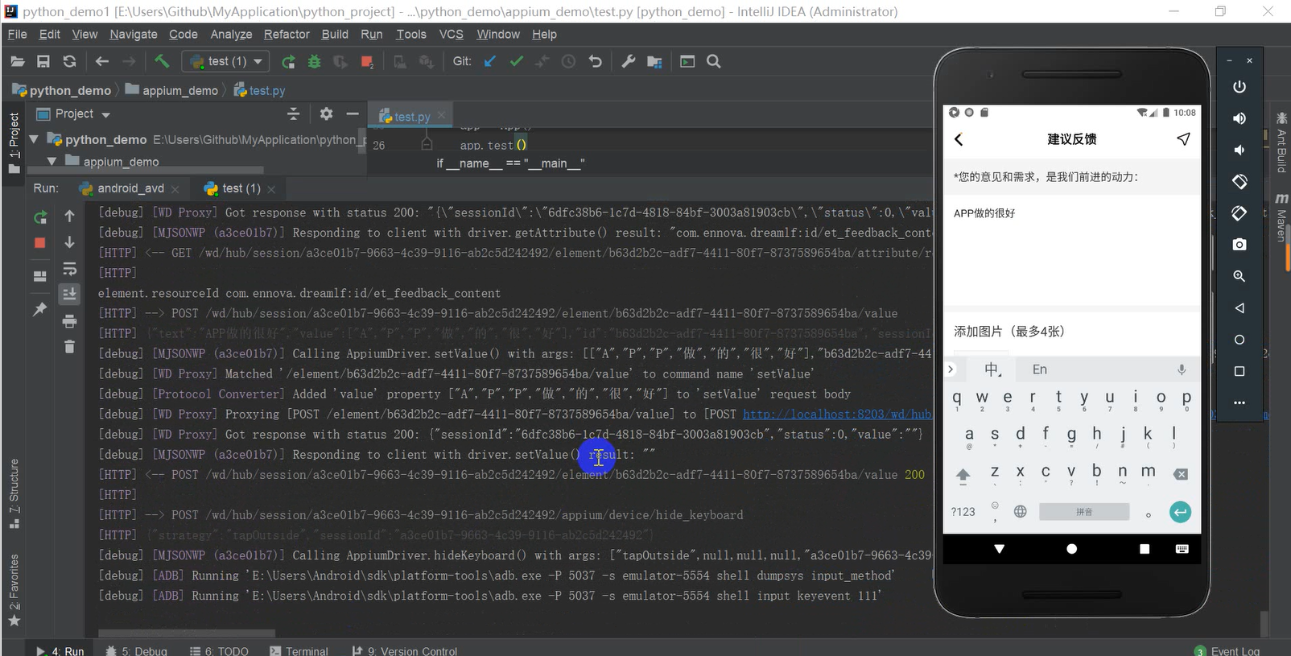Click the emulator volume up icon
This screenshot has height=656, width=1291.
(x=1239, y=118)
